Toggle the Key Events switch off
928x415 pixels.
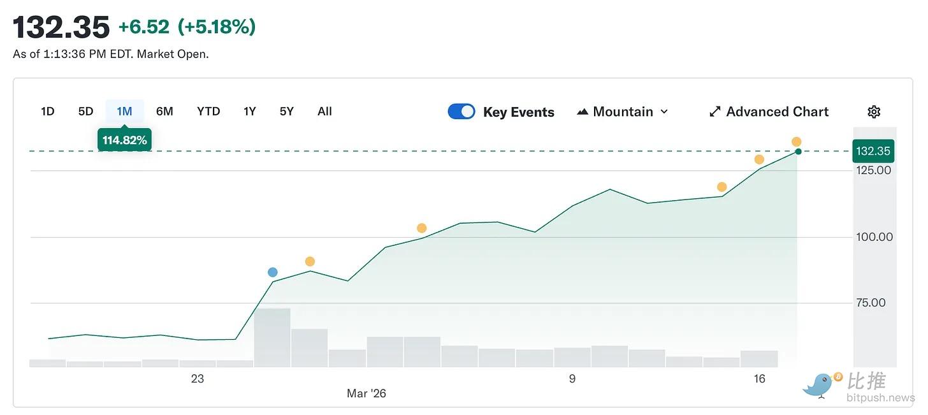461,112
